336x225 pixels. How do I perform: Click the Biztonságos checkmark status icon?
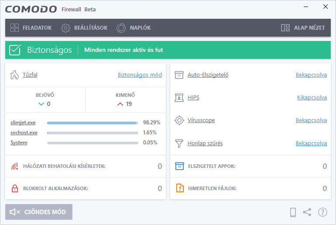click(15, 50)
